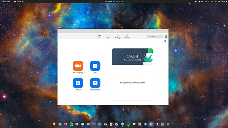
Task: Click the blue Join plus icon
Action: 95,66
